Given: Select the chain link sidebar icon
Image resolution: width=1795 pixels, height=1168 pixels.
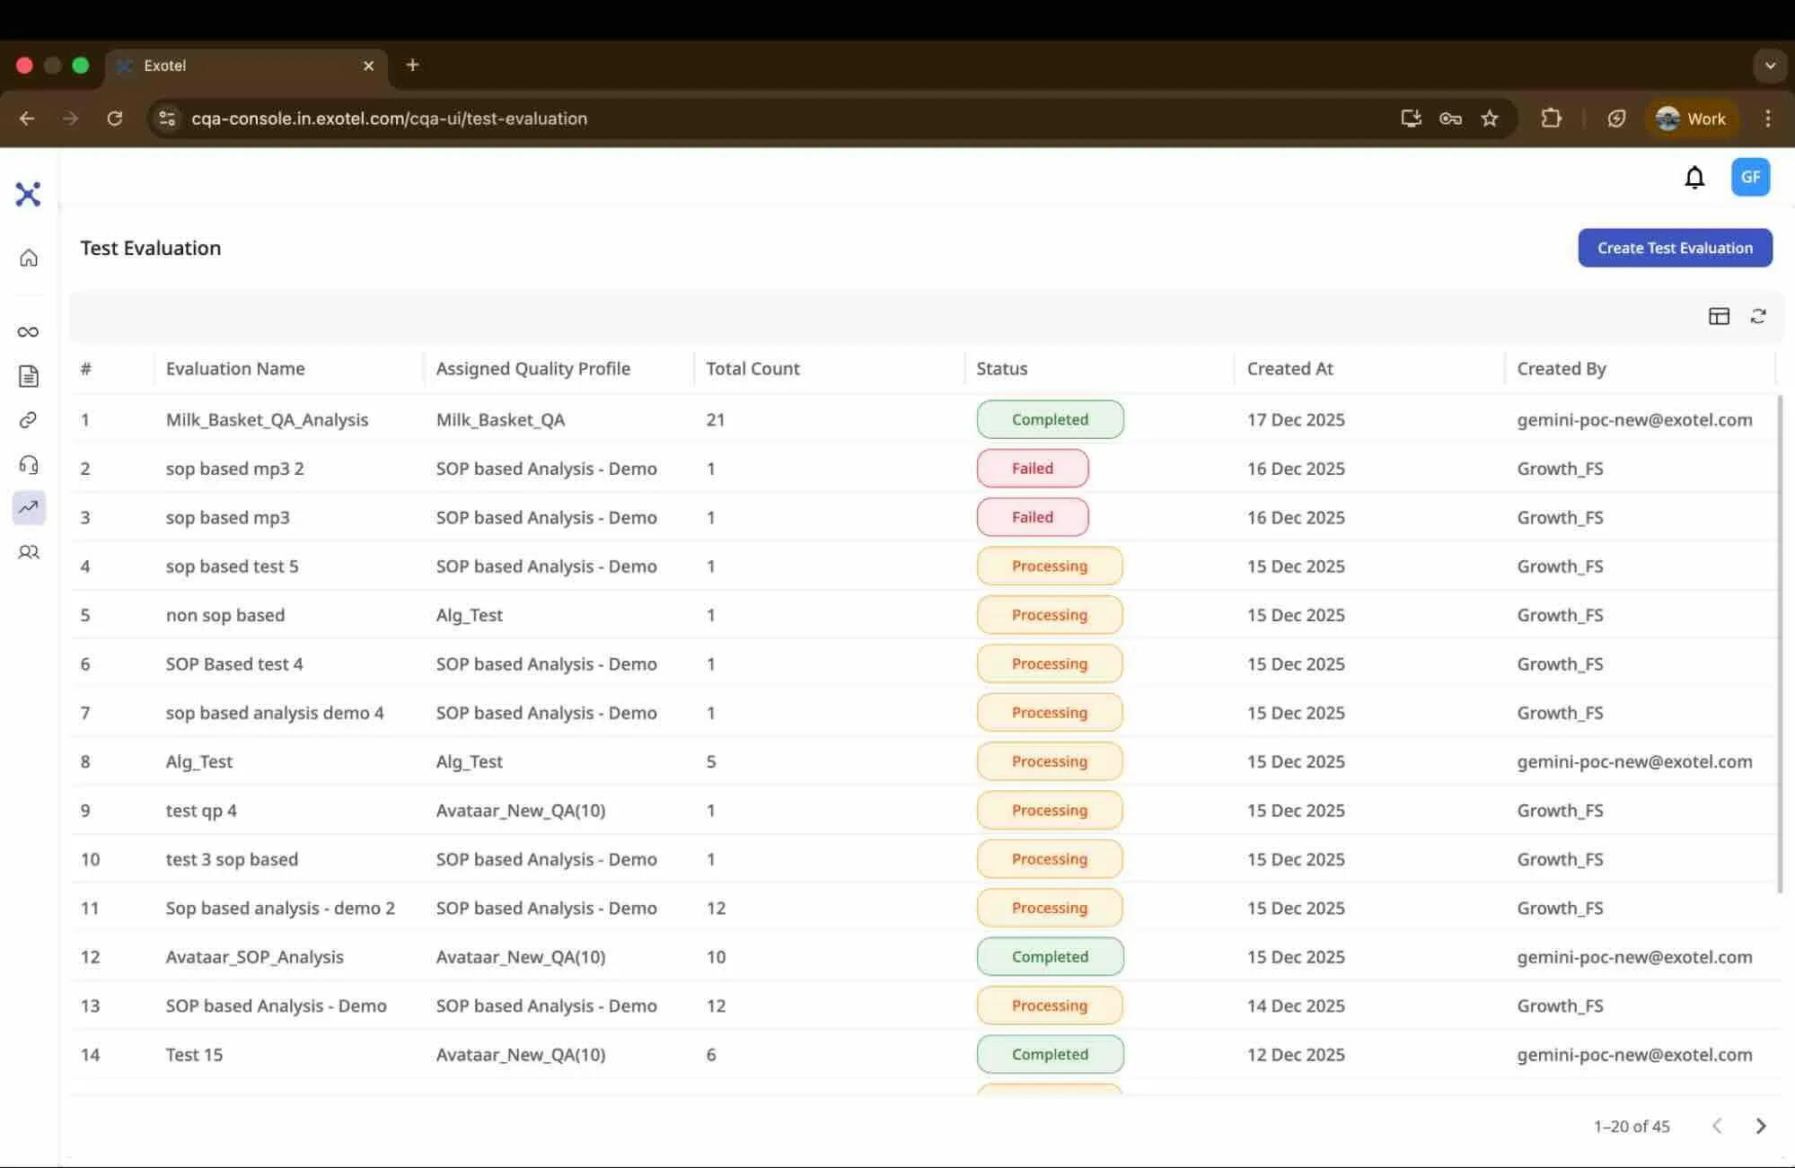Looking at the screenshot, I should click(x=29, y=420).
